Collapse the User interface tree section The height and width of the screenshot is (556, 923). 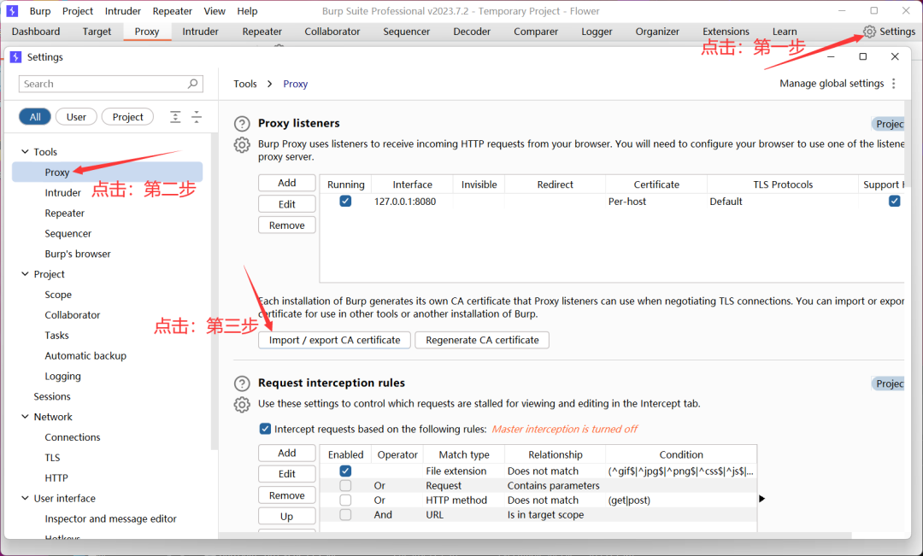25,499
